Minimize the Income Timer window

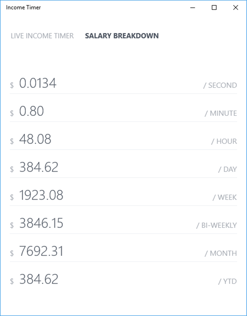(x=193, y=7)
